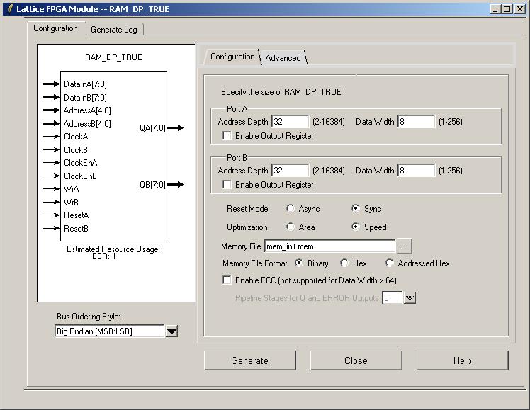Click the ResetA port label
The image size is (530, 410).
pos(76,215)
